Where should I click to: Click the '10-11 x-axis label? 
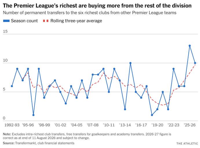tap(109, 125)
